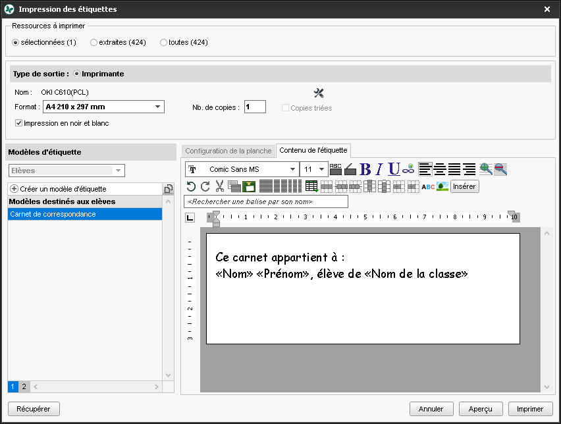Click the model list scroll down arrow
The width and height of the screenshot is (561, 424).
pos(168,375)
